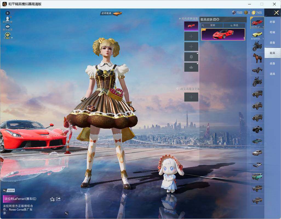Image resolution: width=281 pixels, height=219 pixels.
Task: Click the play arrow icon at top-left
Action: pyautogui.click(x=7, y=13)
